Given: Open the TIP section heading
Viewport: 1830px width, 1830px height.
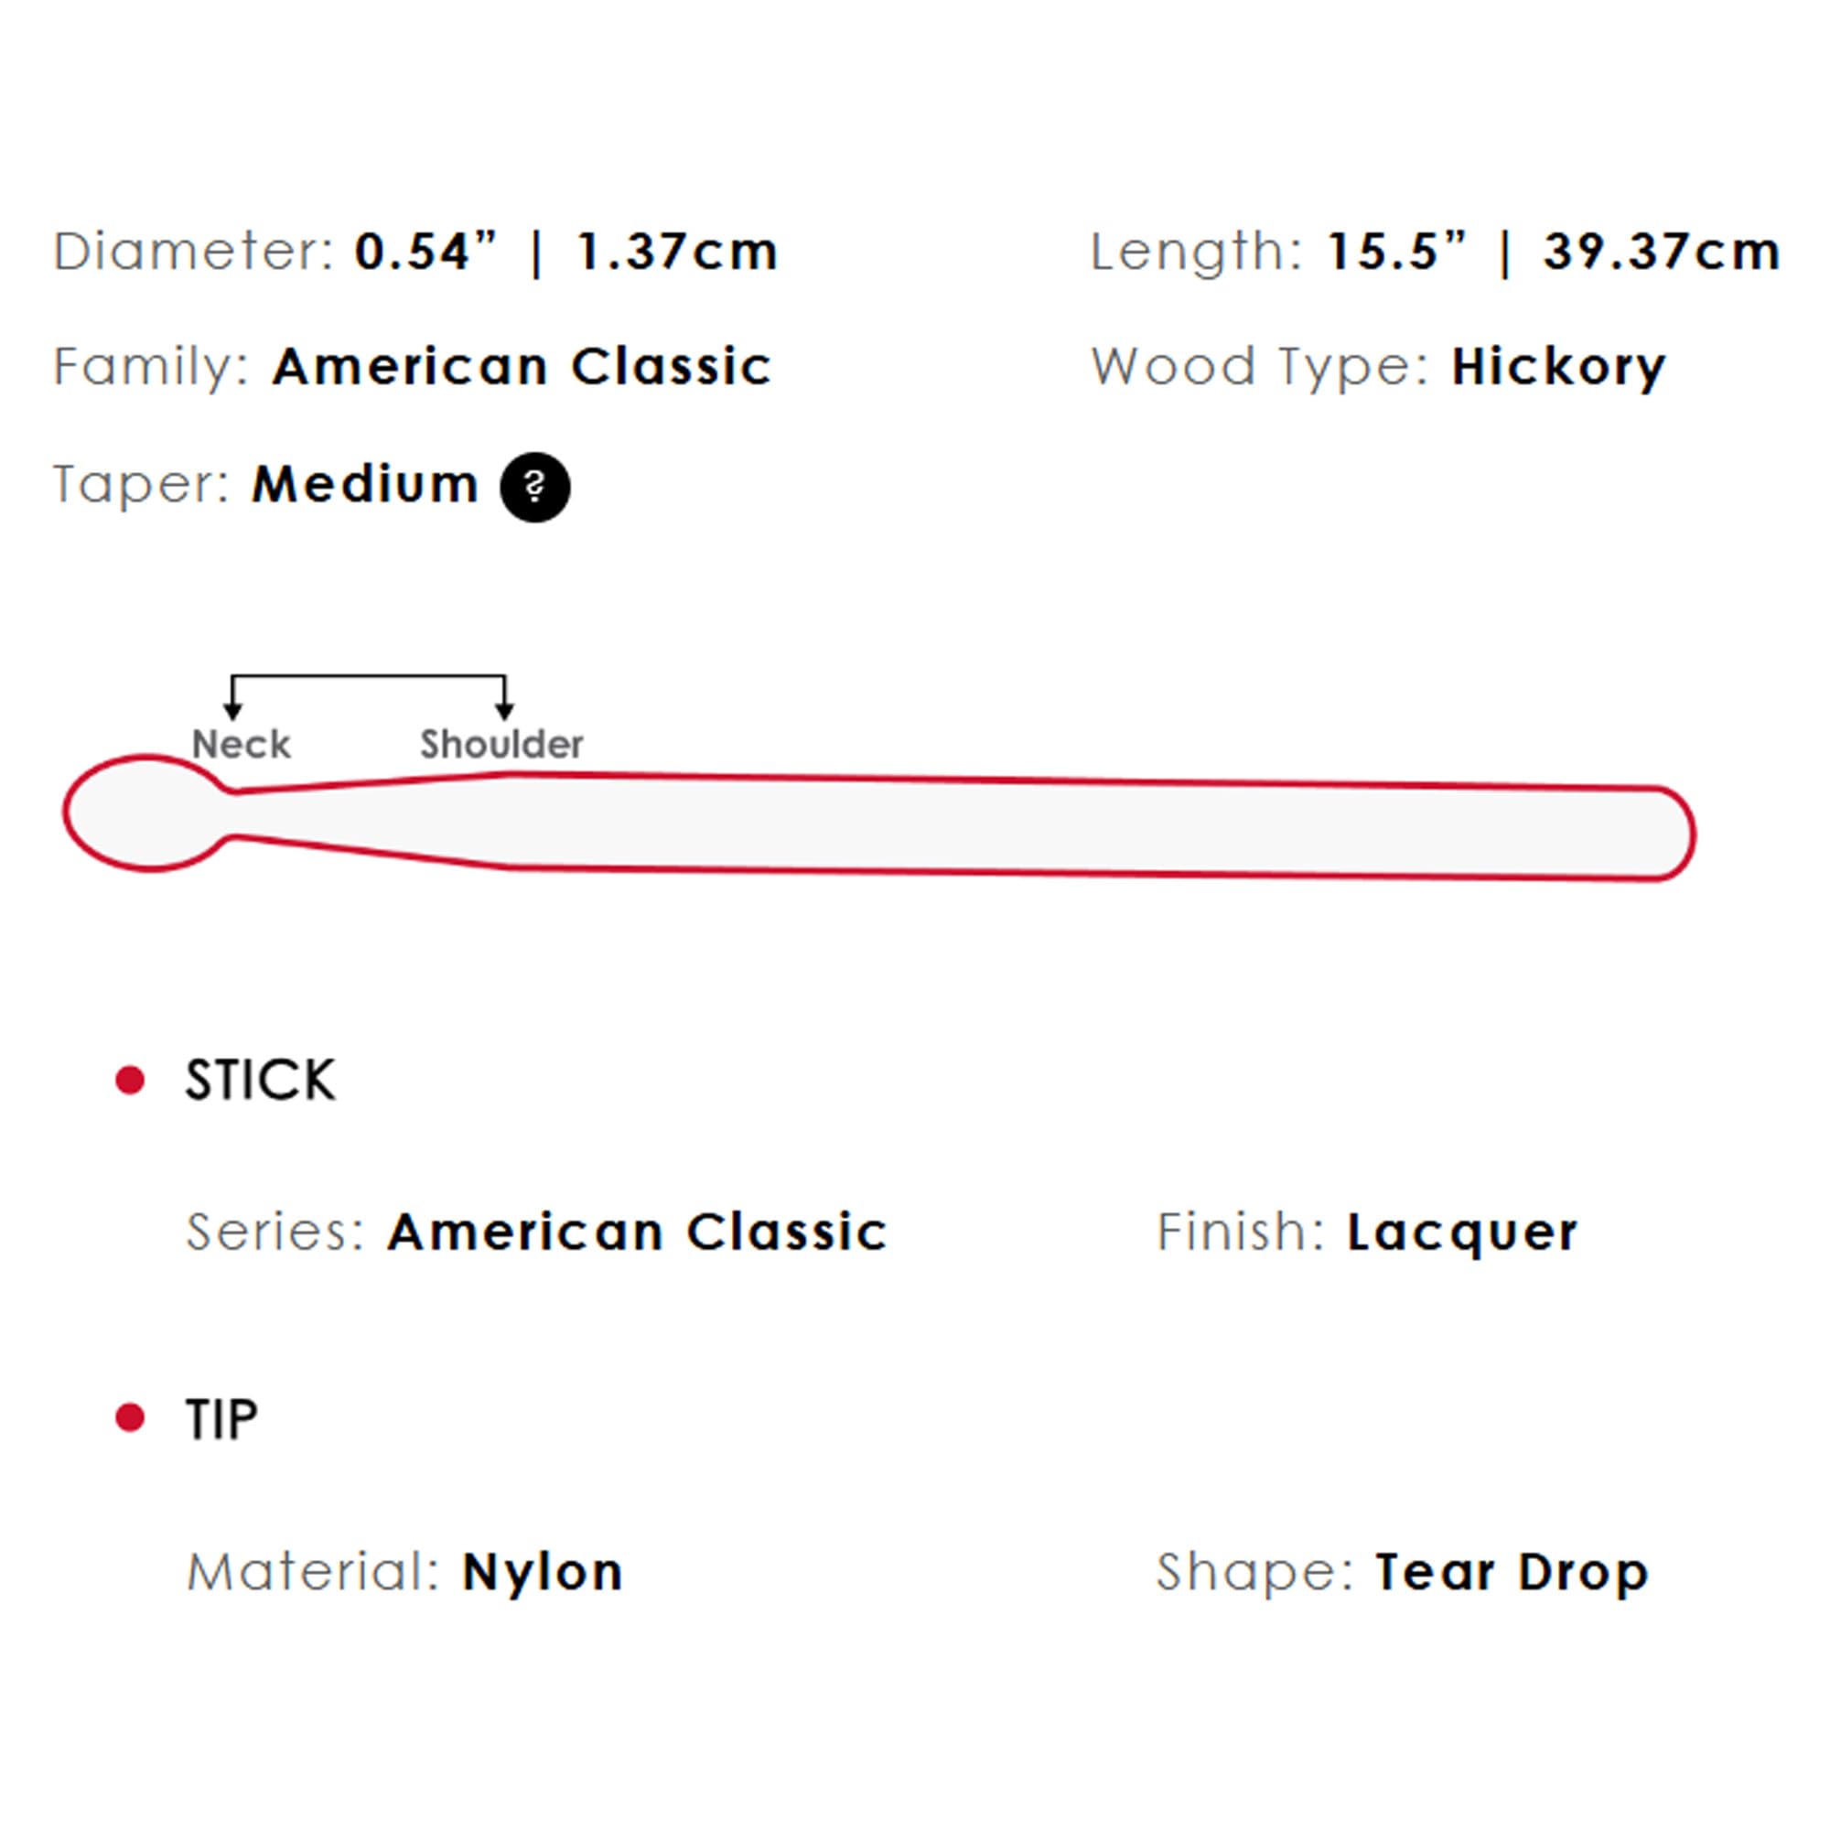Looking at the screenshot, I should click(x=221, y=1419).
